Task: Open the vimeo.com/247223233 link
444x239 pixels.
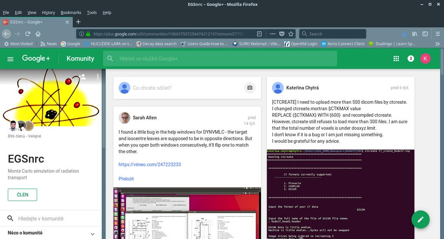Action: (x=150, y=164)
